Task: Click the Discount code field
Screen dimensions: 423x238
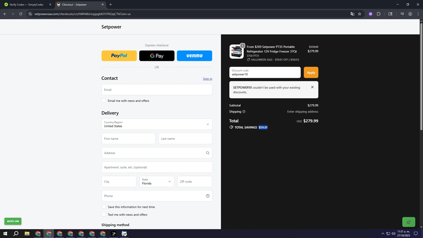Action: (265, 72)
